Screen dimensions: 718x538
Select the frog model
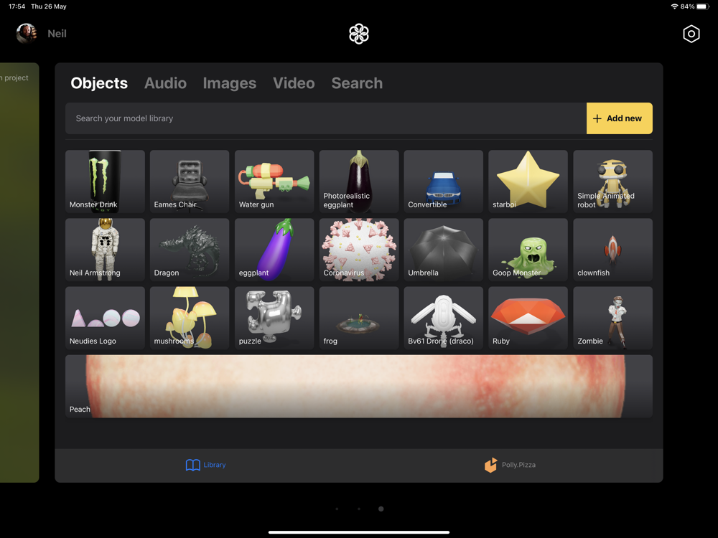(359, 318)
